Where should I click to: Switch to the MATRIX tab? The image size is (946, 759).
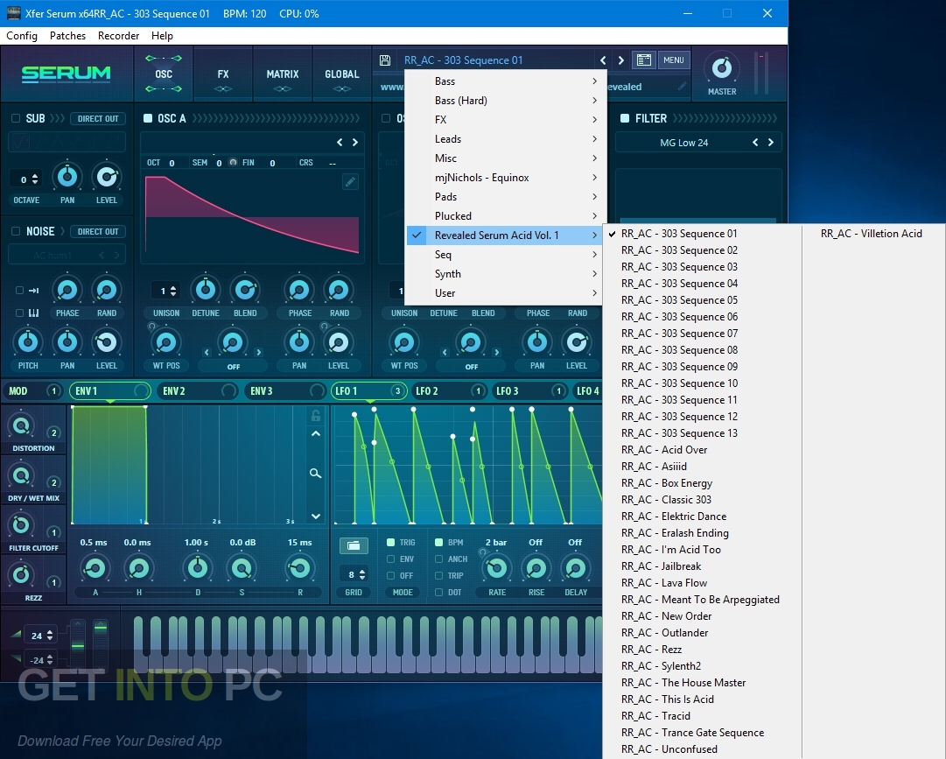[x=283, y=74]
